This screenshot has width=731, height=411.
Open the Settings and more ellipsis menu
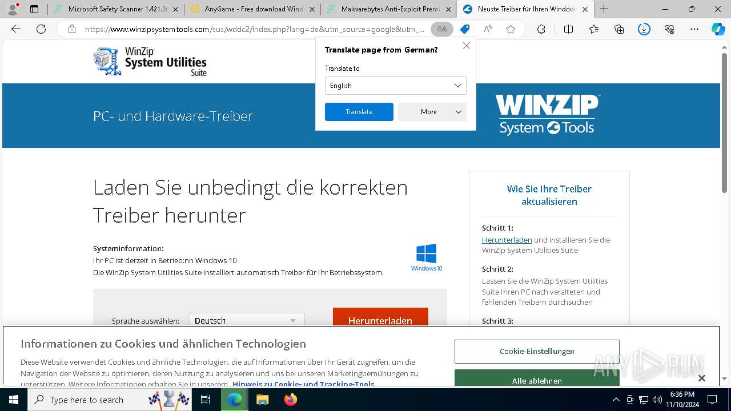694,29
